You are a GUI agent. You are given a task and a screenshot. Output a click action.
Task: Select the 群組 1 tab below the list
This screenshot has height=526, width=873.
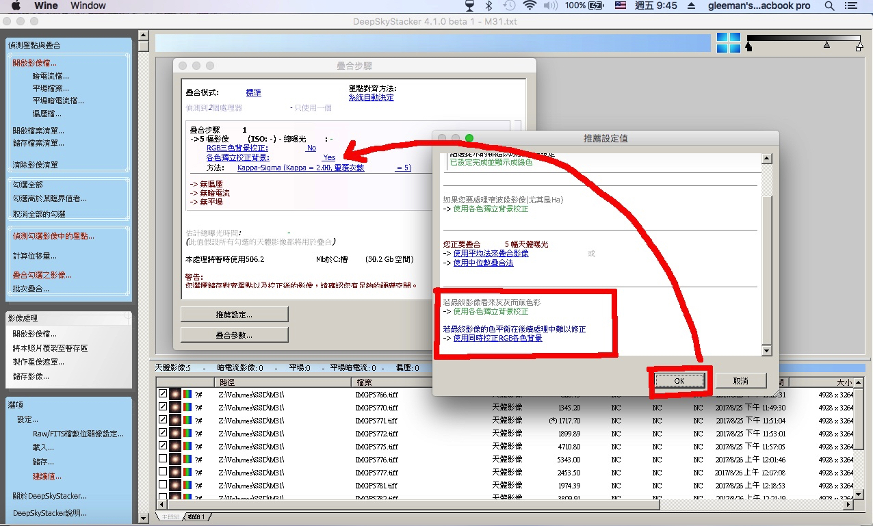(x=197, y=516)
